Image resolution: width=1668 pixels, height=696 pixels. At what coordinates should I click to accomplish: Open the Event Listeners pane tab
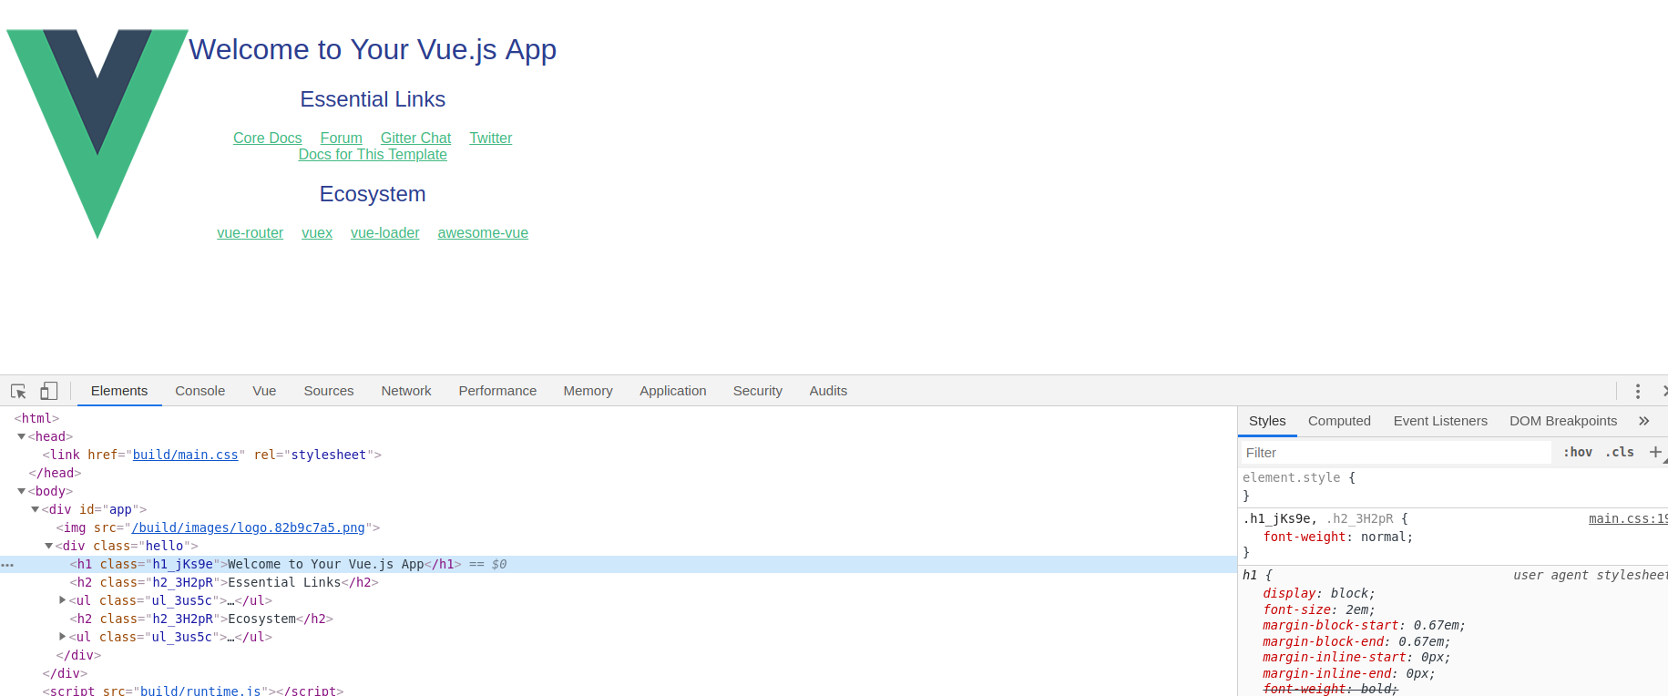point(1440,421)
